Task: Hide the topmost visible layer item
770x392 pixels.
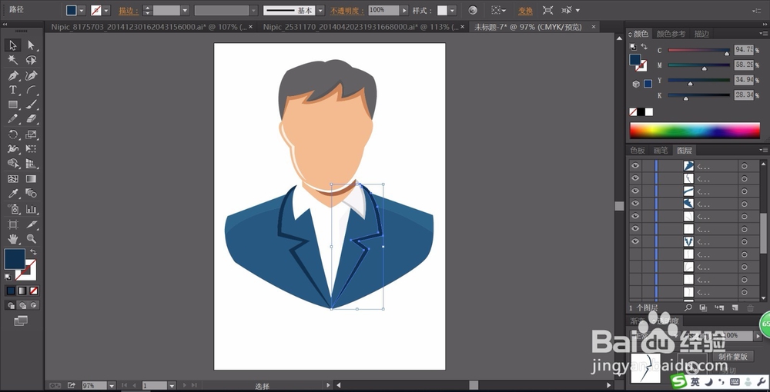Action: 635,166
